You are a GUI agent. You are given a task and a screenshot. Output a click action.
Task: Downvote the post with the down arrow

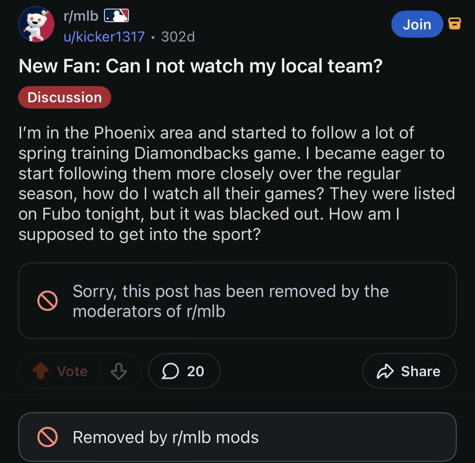[x=119, y=371]
